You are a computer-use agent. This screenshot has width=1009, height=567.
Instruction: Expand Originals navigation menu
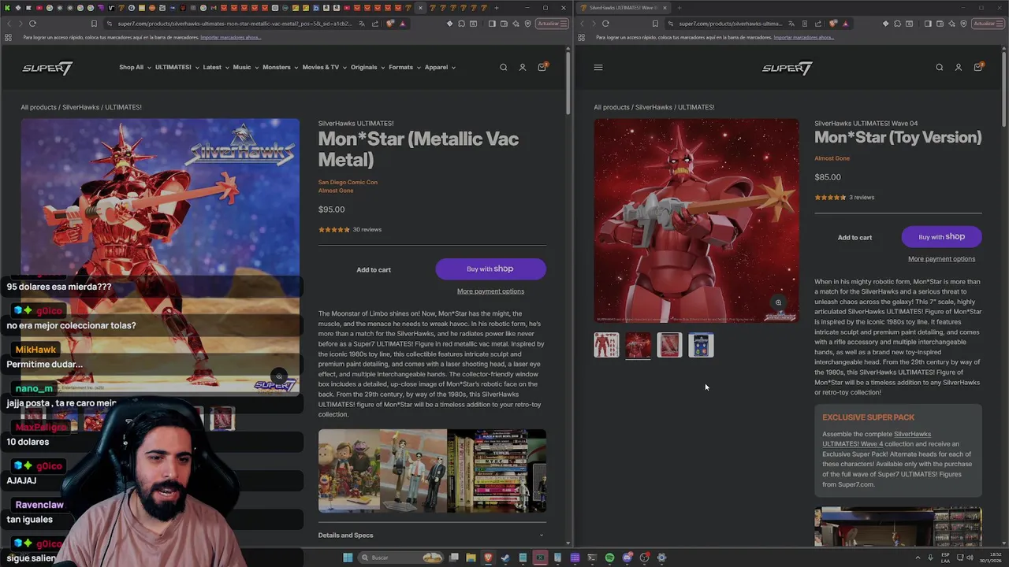point(367,68)
